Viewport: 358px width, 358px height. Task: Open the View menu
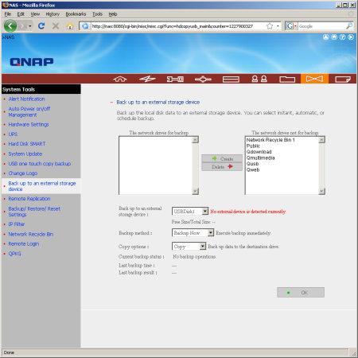35,14
